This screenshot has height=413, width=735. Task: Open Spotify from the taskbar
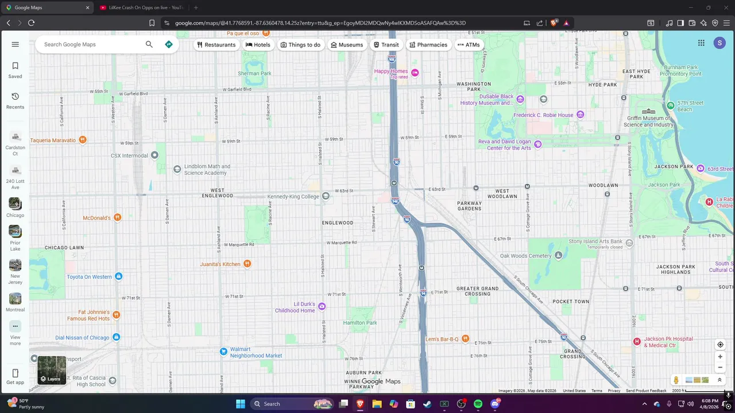click(478, 404)
